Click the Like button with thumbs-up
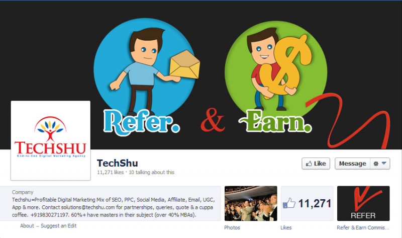Image resolution: width=402 pixels, height=238 pixels. coord(316,164)
